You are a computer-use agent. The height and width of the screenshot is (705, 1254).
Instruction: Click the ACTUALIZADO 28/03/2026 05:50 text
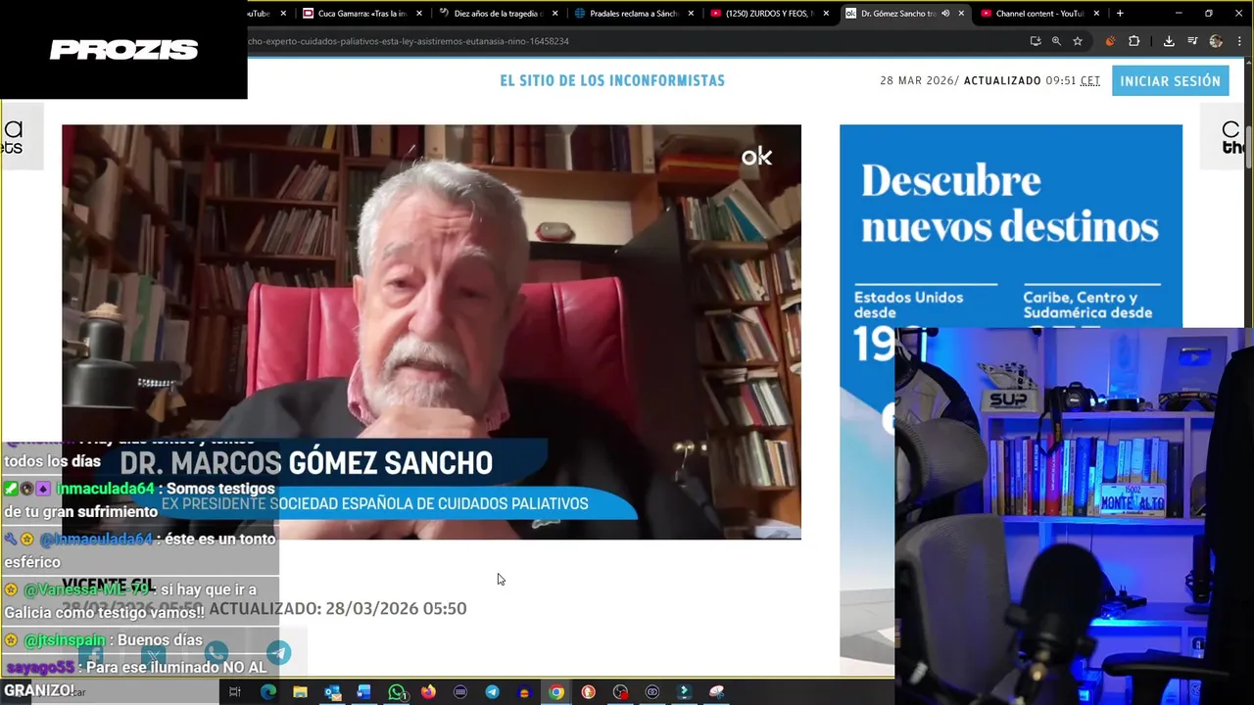coord(337,608)
